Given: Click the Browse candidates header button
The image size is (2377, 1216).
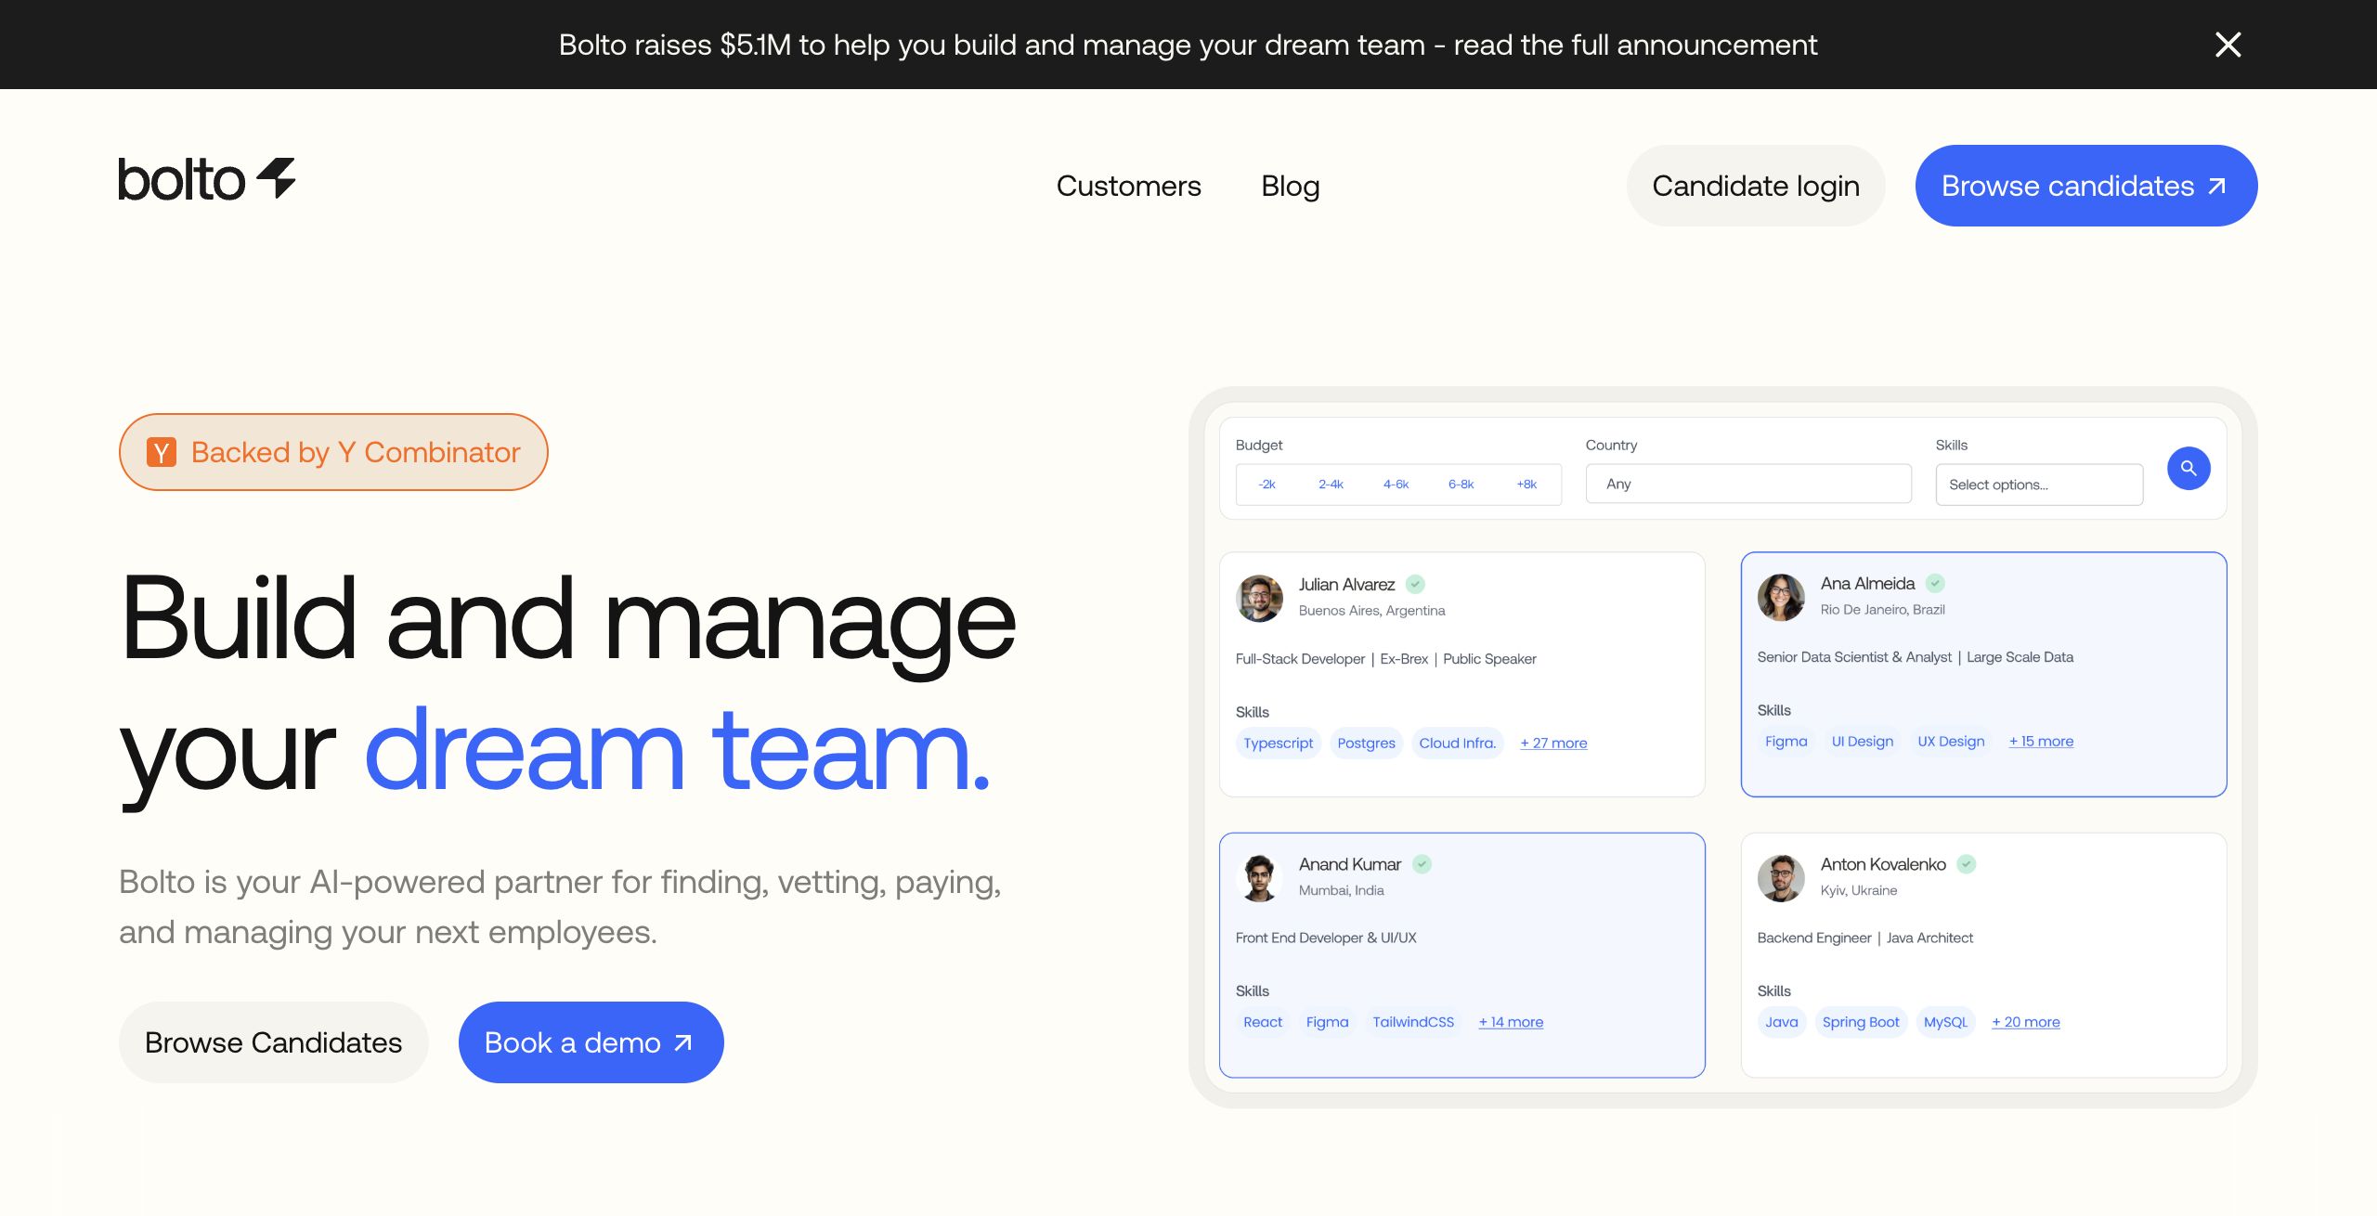Looking at the screenshot, I should point(2085,186).
